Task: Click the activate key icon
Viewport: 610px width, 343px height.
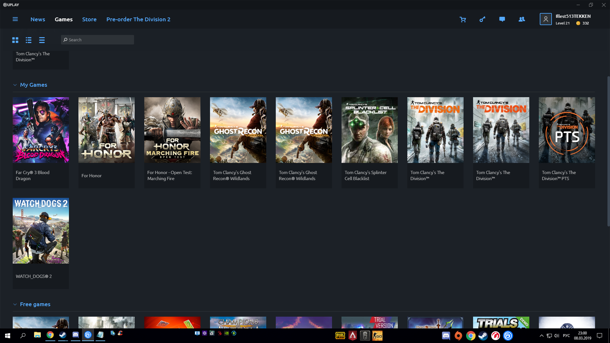Action: [x=482, y=19]
